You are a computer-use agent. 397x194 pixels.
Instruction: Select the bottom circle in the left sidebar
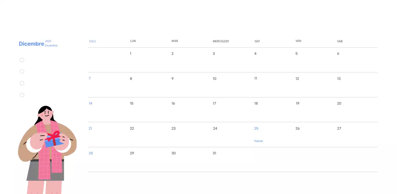22,95
